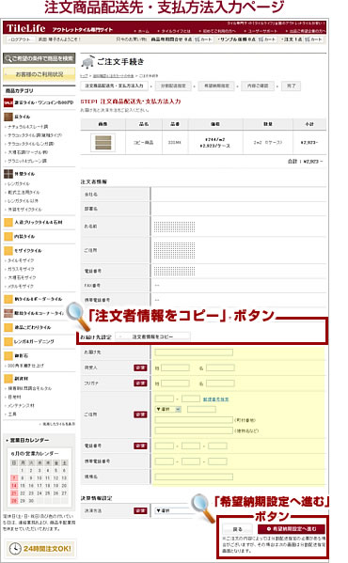Open the cart next to 商品有期限合せ
348x563 pixels.
click(203, 39)
